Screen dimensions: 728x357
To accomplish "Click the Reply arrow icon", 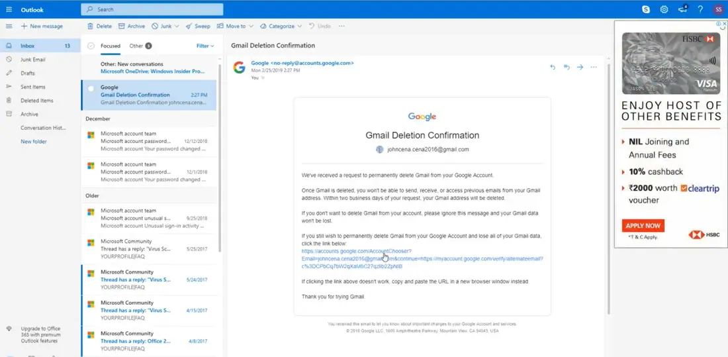I will coord(553,67).
